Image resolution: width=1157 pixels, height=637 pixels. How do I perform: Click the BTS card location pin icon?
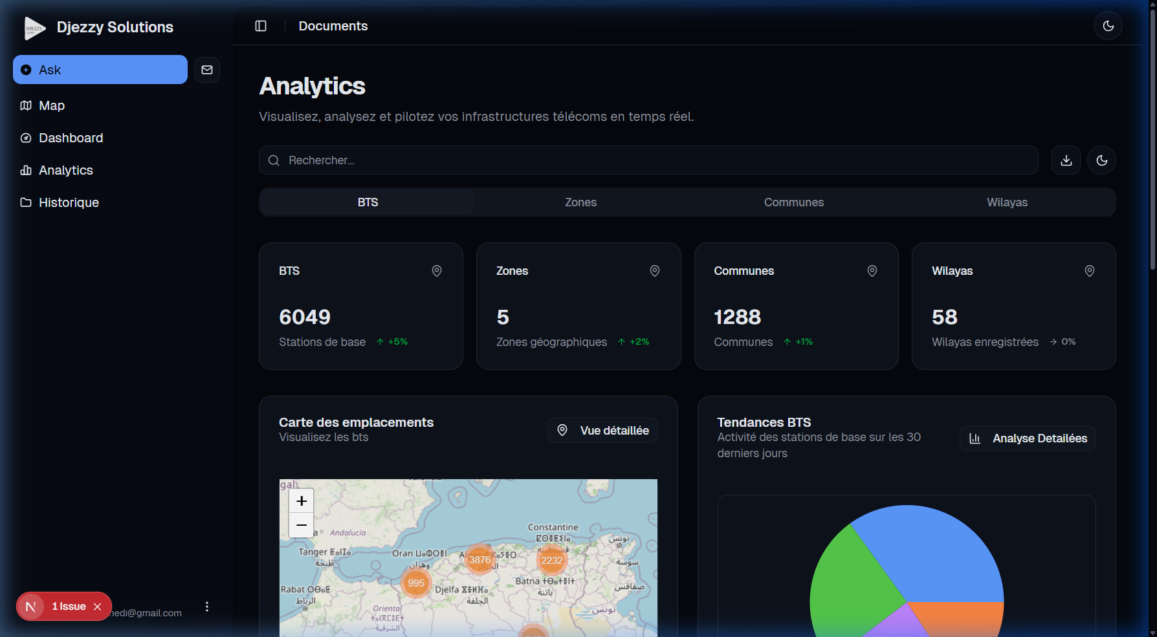click(x=437, y=271)
